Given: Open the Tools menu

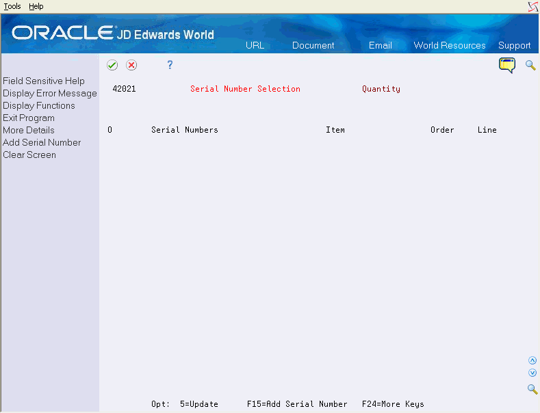Looking at the screenshot, I should (12, 6).
